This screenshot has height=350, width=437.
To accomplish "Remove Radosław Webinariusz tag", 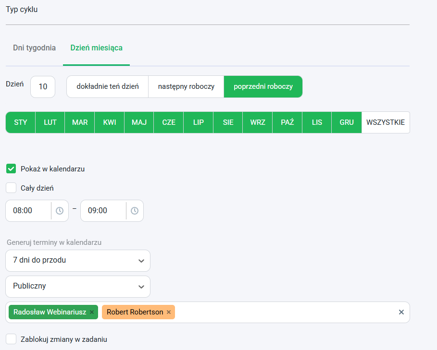I will coord(92,312).
